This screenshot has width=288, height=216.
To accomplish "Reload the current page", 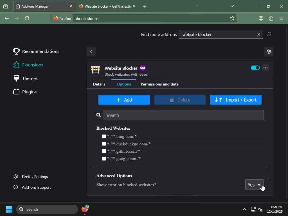I will click(27, 18).
